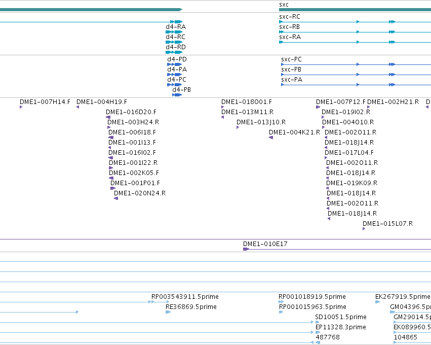The width and height of the screenshot is (431, 345).
Task: Select the DME1-017L04.F feature
Action: (x=326, y=158)
